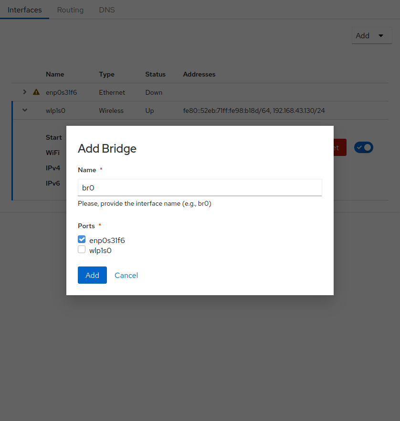
Task: Click the Status column header
Action: (155, 74)
